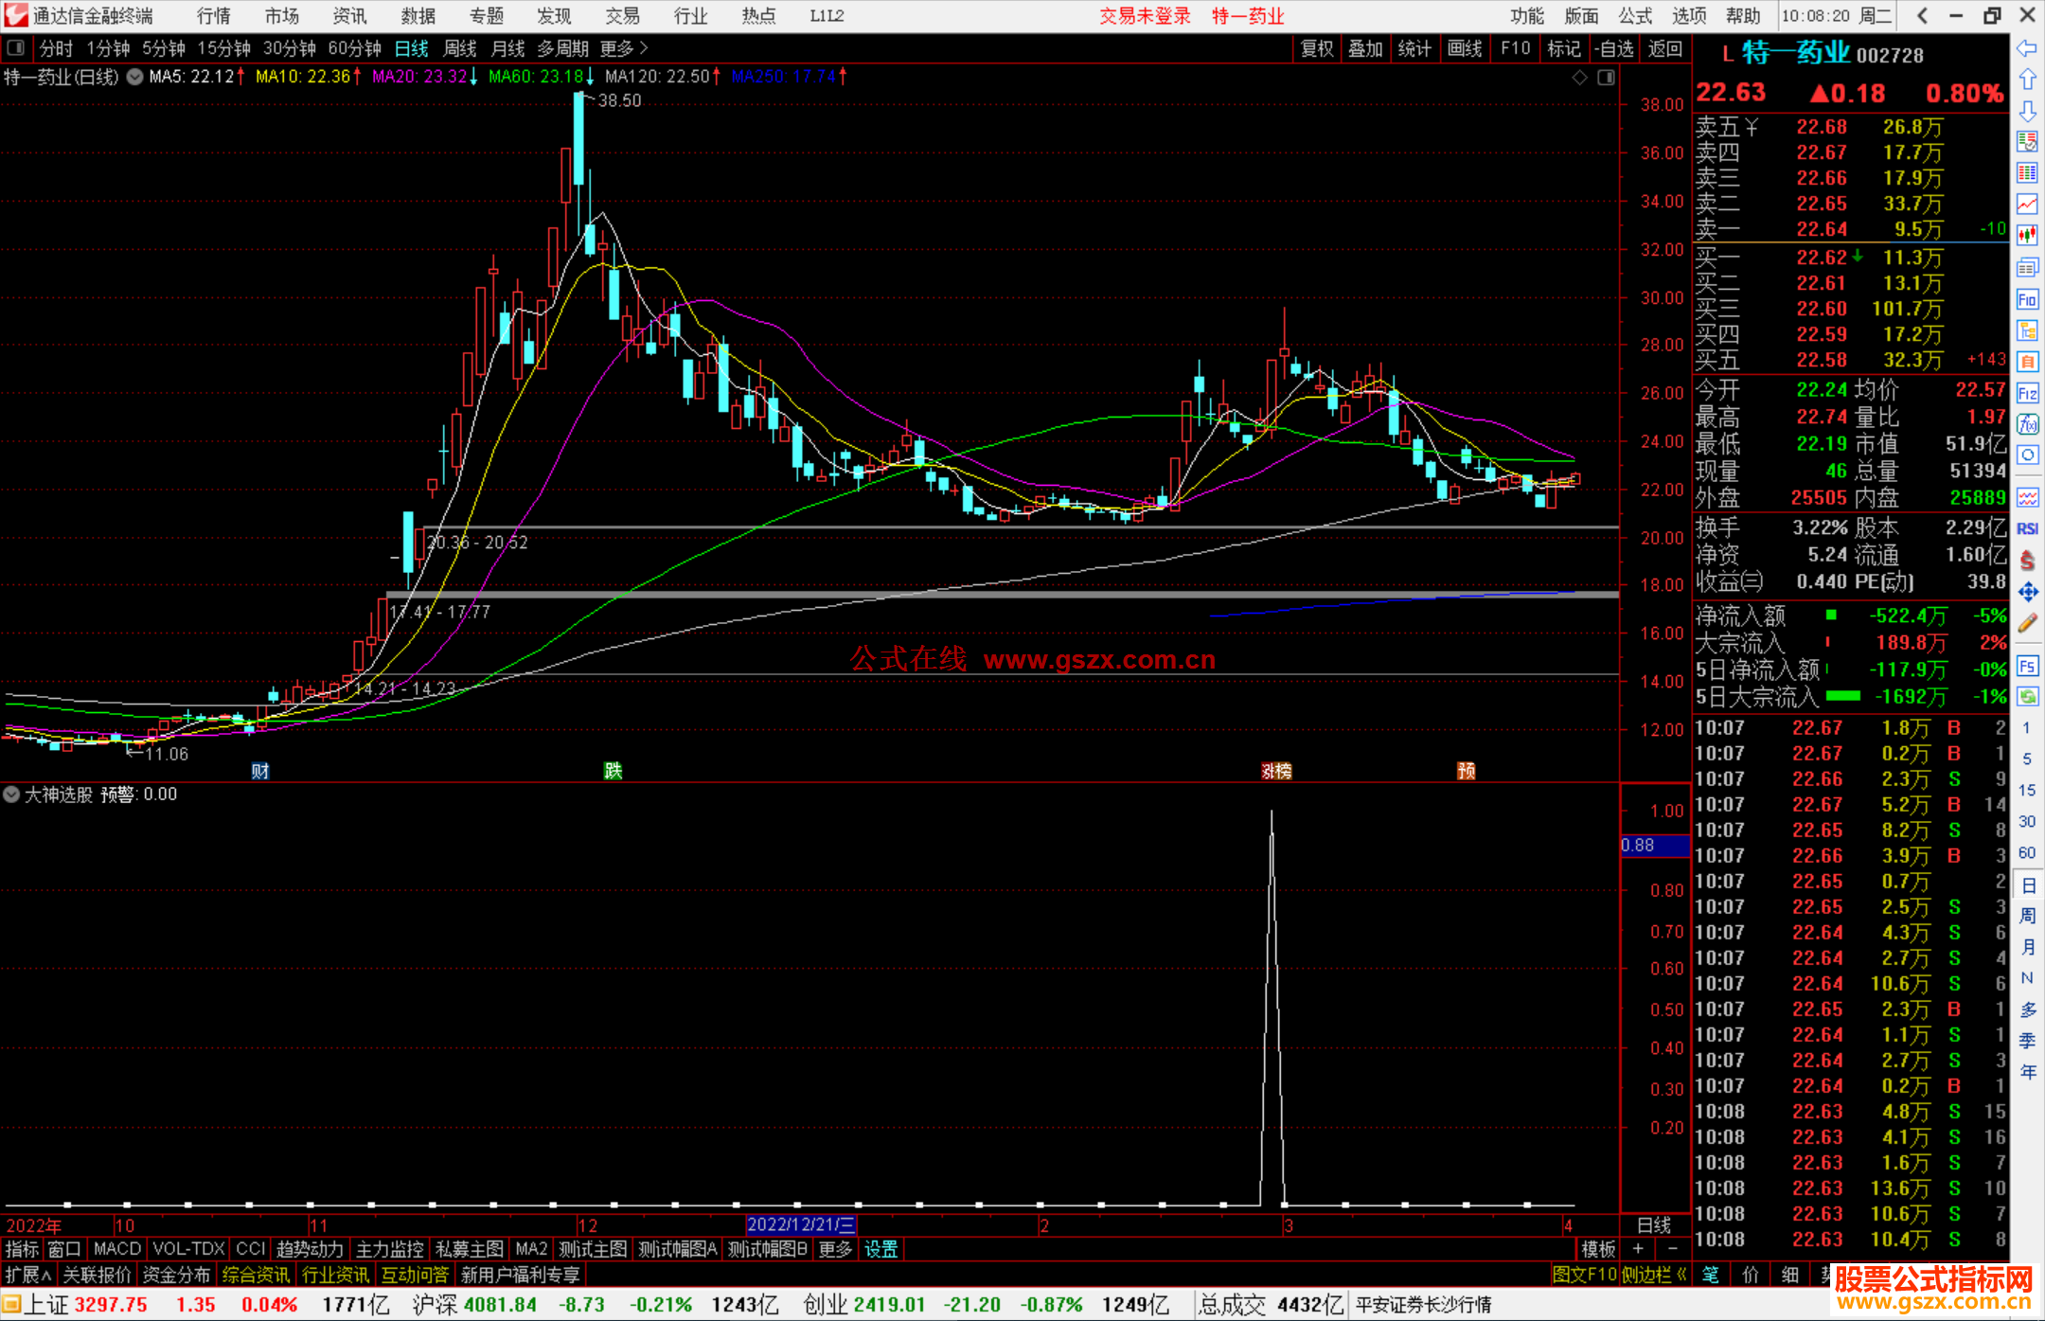Open the candlestick chart sidebar icon
Viewport: 2045px width, 1321px height.
pyautogui.click(x=2027, y=235)
